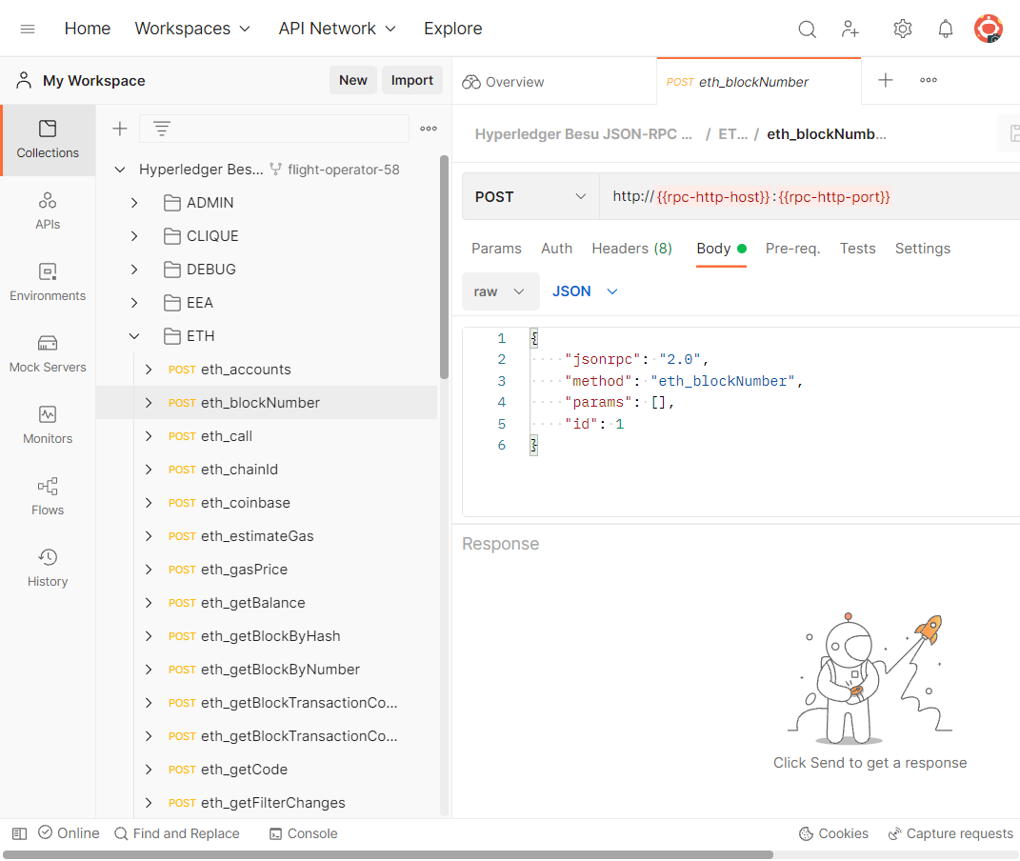Open Cookies manager
This screenshot has height=861, width=1020.
[833, 833]
